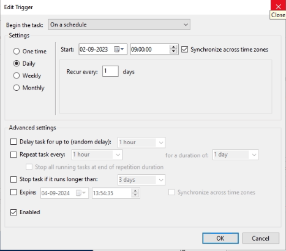Open the Start date calendar picker
286x251 pixels.
[x=119, y=49]
